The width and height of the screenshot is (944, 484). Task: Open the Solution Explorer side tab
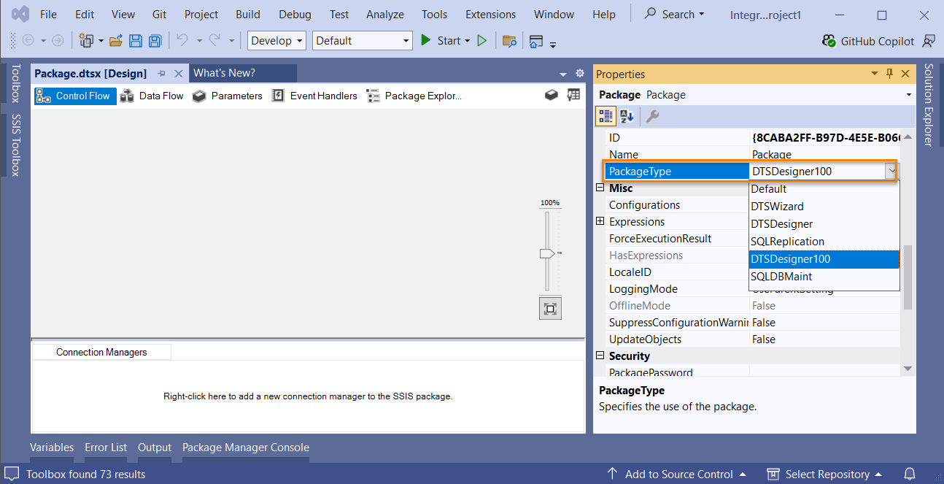(929, 105)
